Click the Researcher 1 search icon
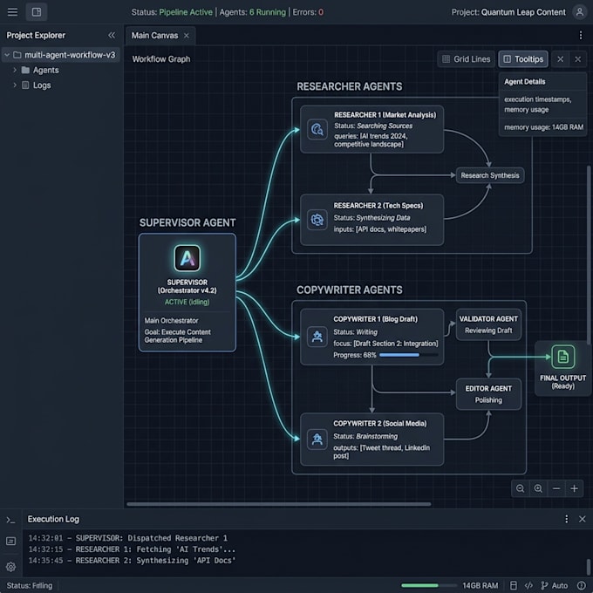This screenshot has width=593, height=593. [x=317, y=129]
